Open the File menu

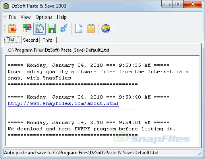pos(12,17)
